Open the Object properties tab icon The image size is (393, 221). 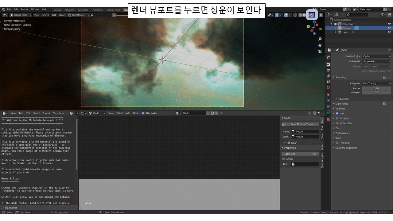click(328, 95)
